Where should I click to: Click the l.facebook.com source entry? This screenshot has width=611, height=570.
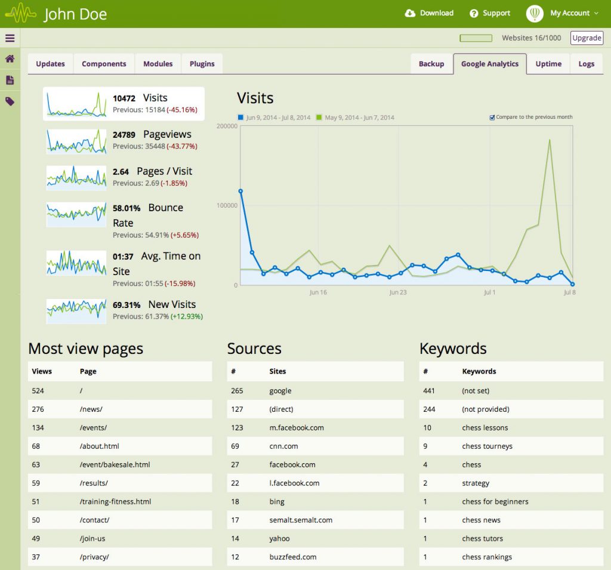point(294,483)
